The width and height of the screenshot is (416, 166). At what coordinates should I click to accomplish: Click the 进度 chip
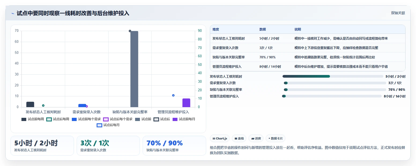[256, 138]
